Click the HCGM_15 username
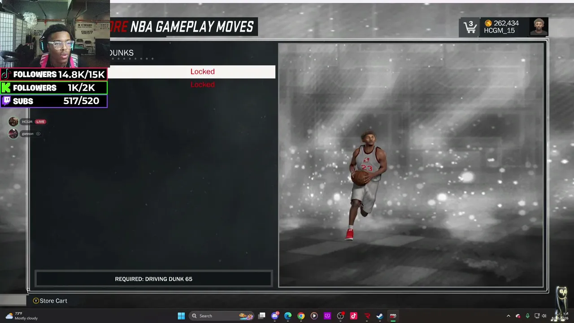574x323 pixels. coord(499,31)
